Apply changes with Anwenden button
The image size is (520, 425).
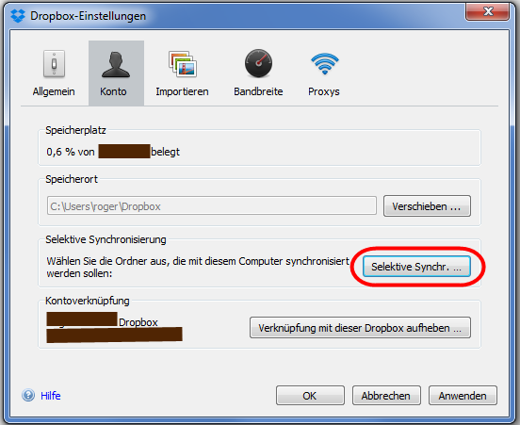pyautogui.click(x=463, y=396)
